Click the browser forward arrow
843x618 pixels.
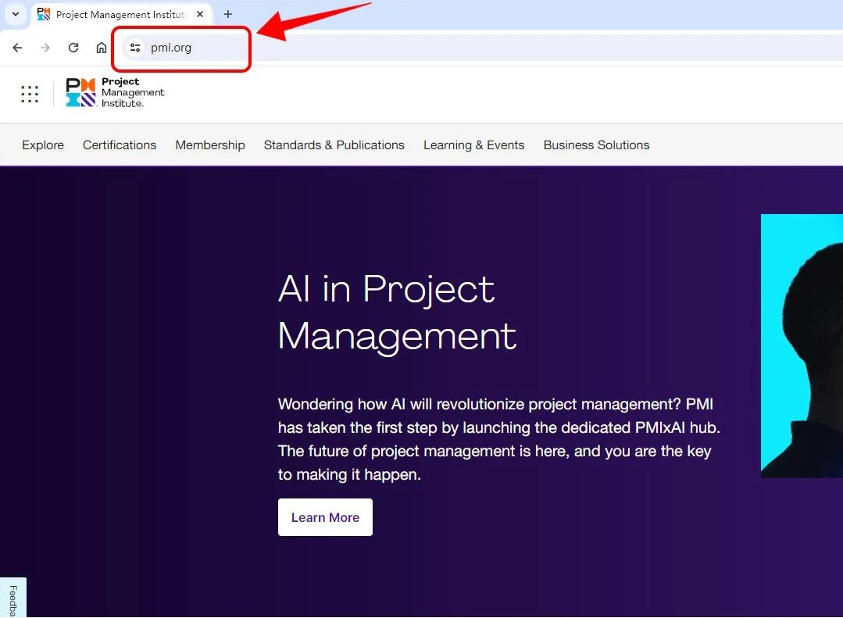(x=45, y=48)
